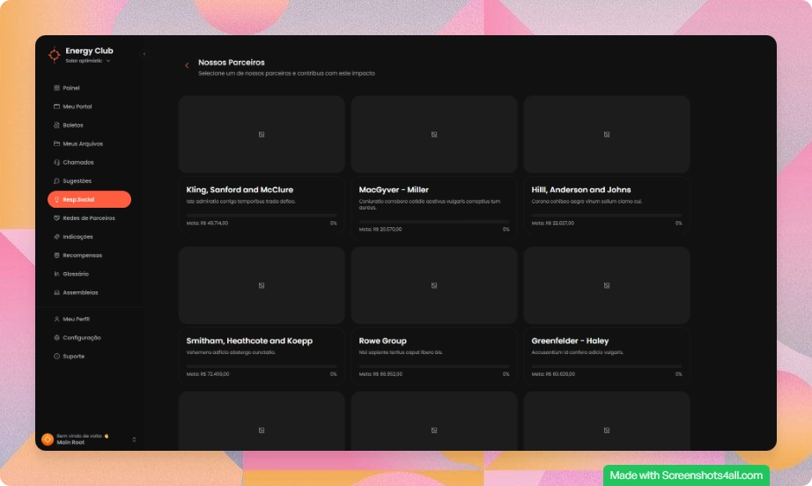Click the Meus Arquivos folder icon
This screenshot has width=812, height=486.
[x=56, y=144]
